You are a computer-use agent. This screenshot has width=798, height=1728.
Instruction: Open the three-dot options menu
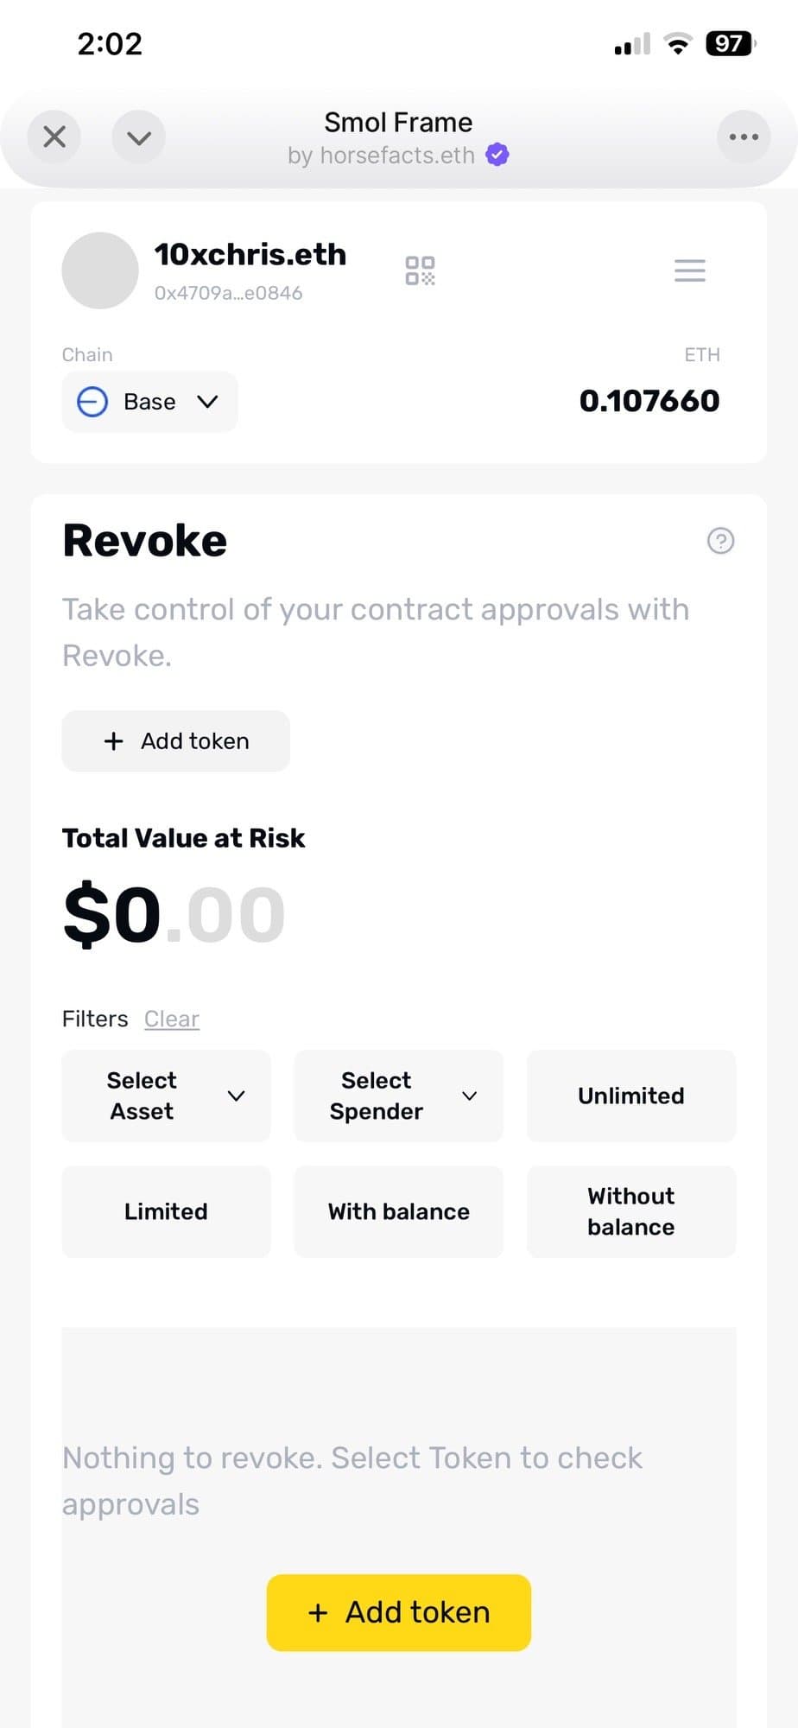pyautogui.click(x=744, y=137)
